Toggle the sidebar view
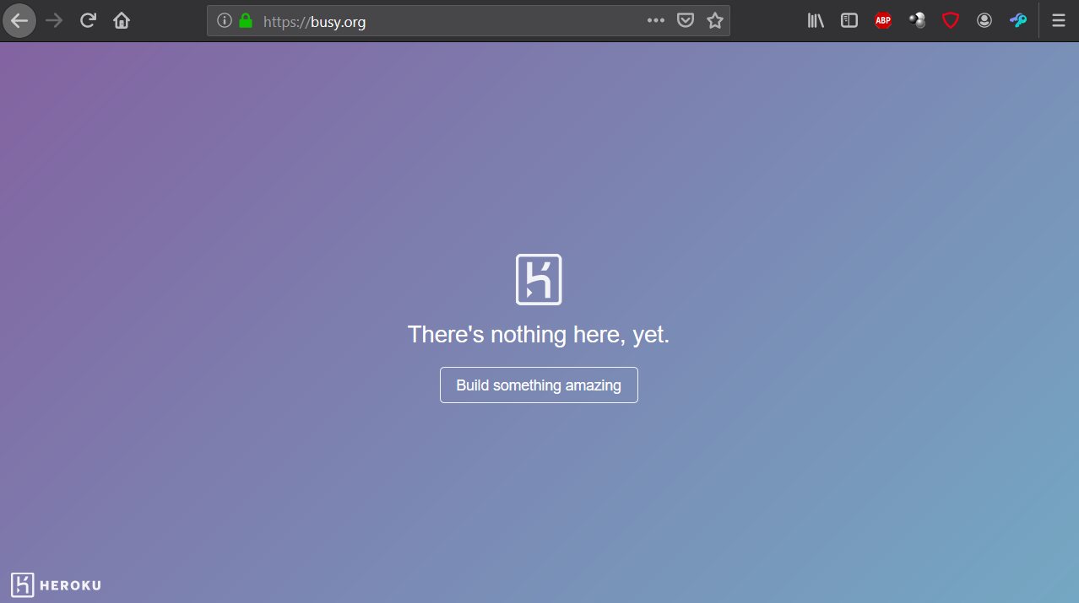 [x=849, y=20]
